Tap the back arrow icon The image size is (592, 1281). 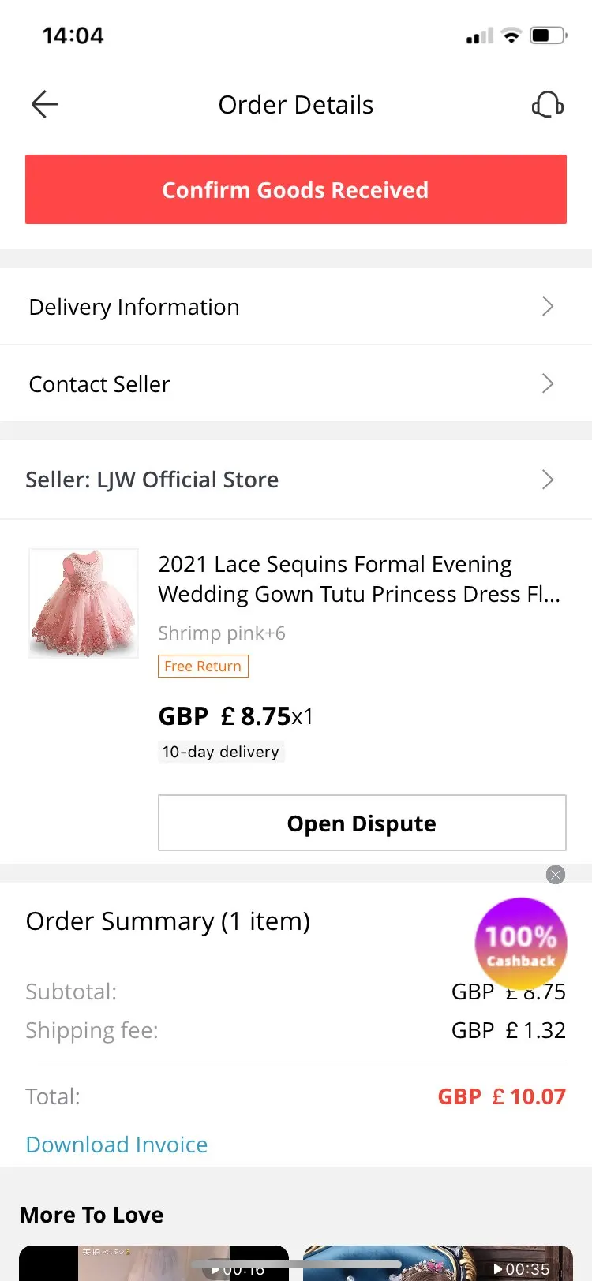tap(45, 104)
